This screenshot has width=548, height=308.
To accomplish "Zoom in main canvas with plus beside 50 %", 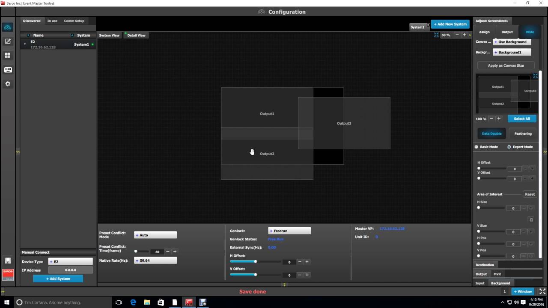I will point(465,35).
